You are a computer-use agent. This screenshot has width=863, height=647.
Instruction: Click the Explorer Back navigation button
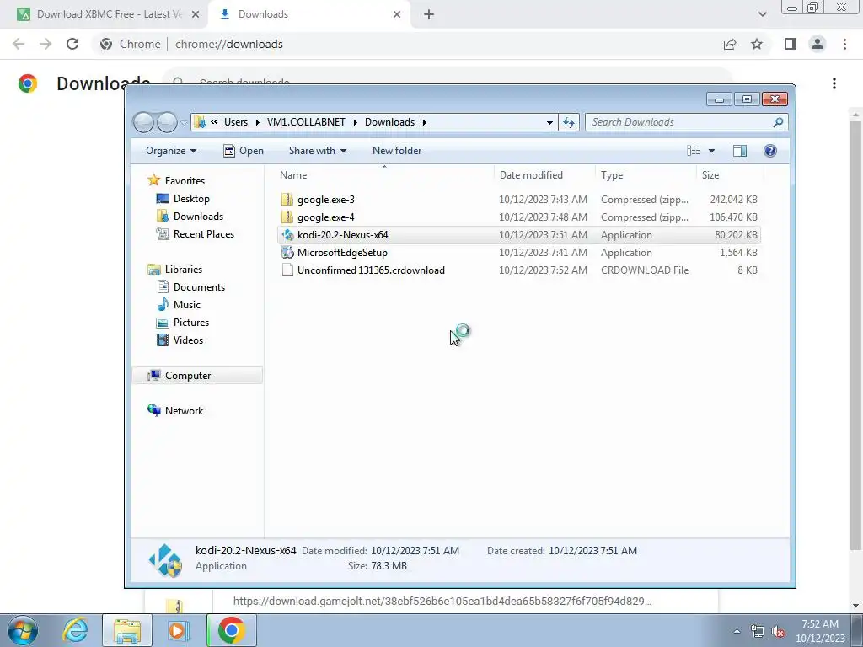pos(143,122)
